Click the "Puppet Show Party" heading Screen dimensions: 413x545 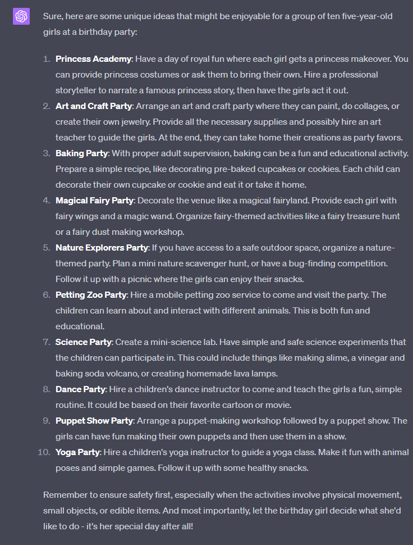[94, 421]
